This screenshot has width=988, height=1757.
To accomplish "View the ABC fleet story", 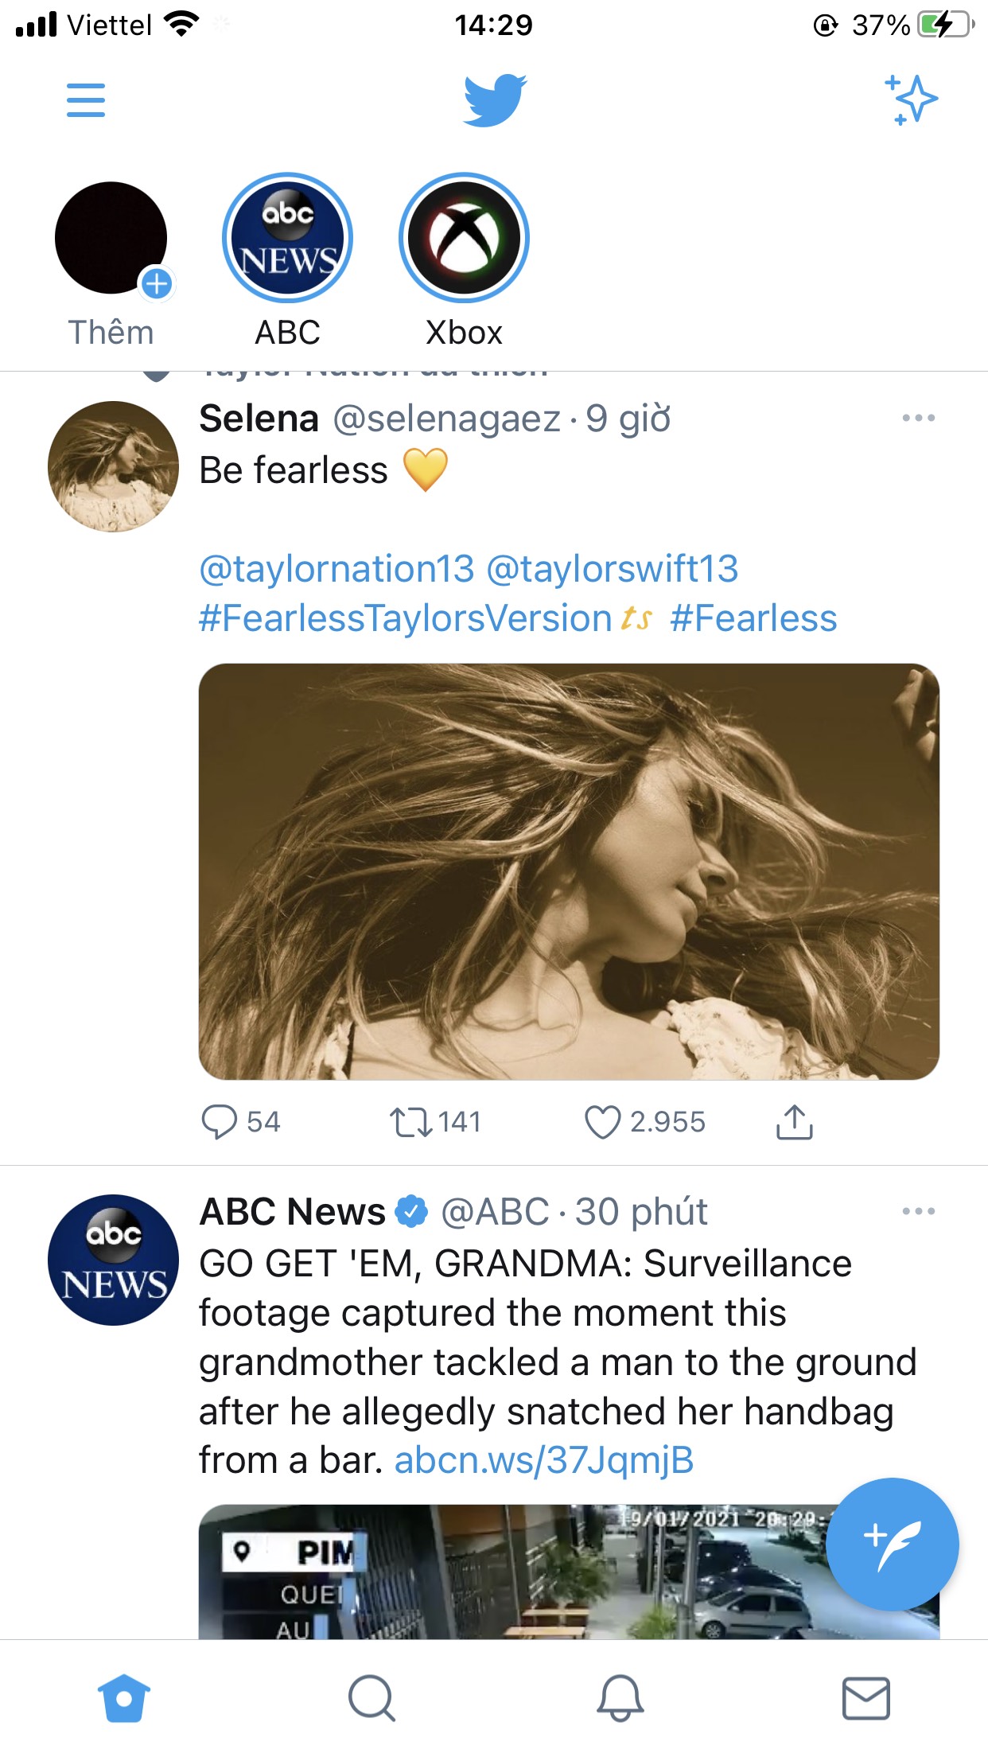I will pyautogui.click(x=287, y=238).
